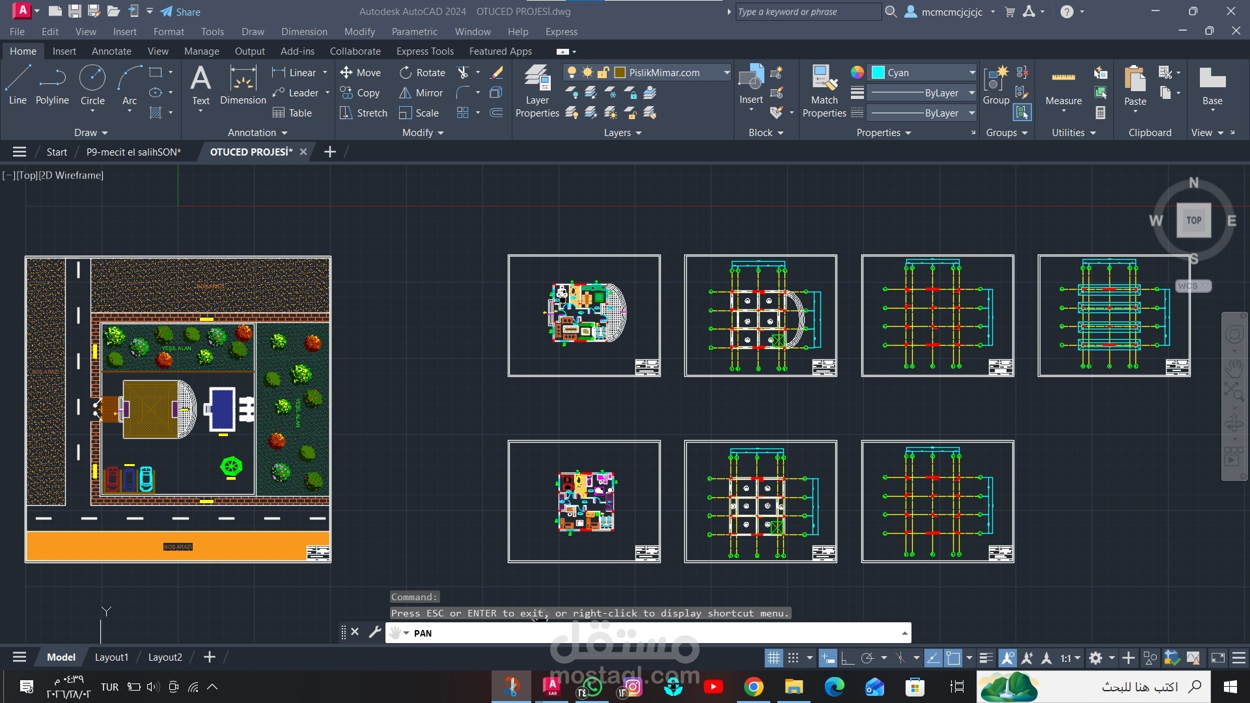1250x703 pixels.
Task: Click the Share button
Action: coord(181,12)
